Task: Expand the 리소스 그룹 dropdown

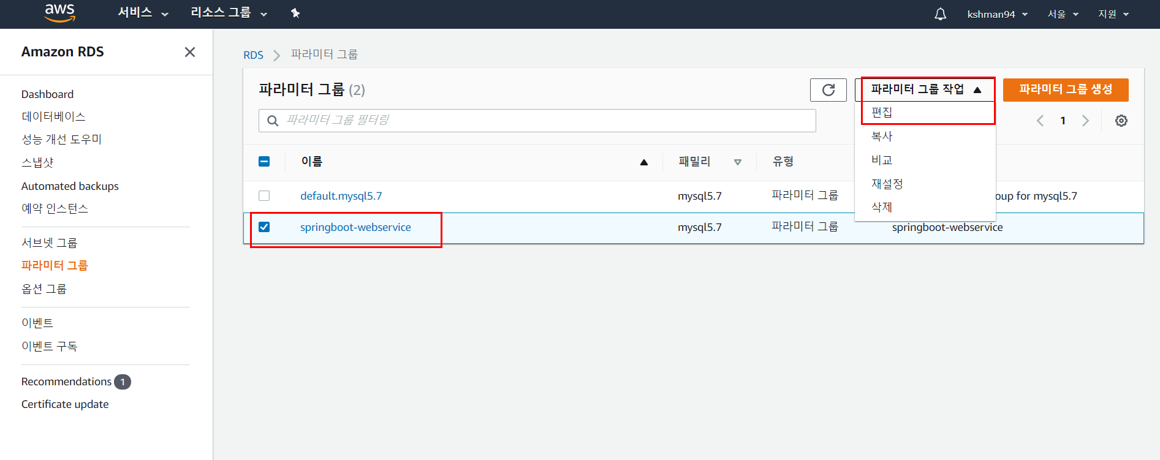Action: tap(229, 13)
